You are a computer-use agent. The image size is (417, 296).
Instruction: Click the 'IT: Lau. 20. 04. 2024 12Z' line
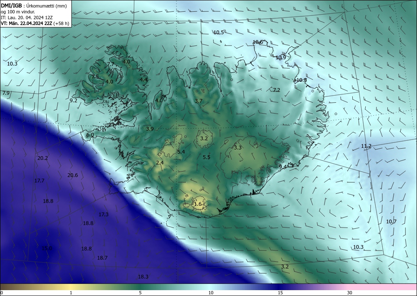pyautogui.click(x=27, y=18)
